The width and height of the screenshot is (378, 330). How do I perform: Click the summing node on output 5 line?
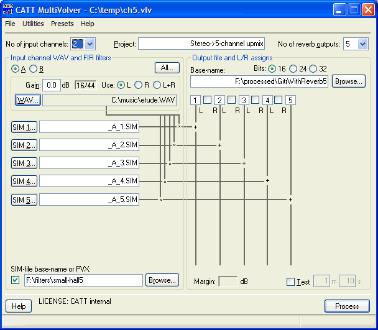(x=290, y=199)
